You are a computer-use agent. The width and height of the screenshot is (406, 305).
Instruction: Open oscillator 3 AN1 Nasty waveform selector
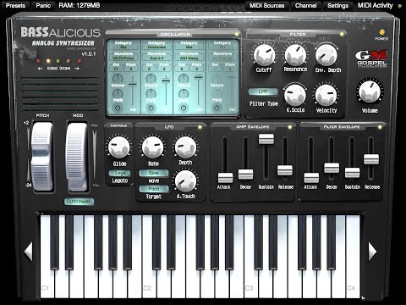(189, 58)
